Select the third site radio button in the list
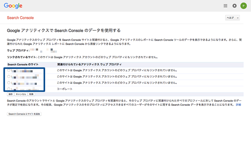 [9, 83]
